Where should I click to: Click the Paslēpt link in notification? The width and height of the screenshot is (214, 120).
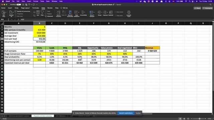[x=138, y=113]
